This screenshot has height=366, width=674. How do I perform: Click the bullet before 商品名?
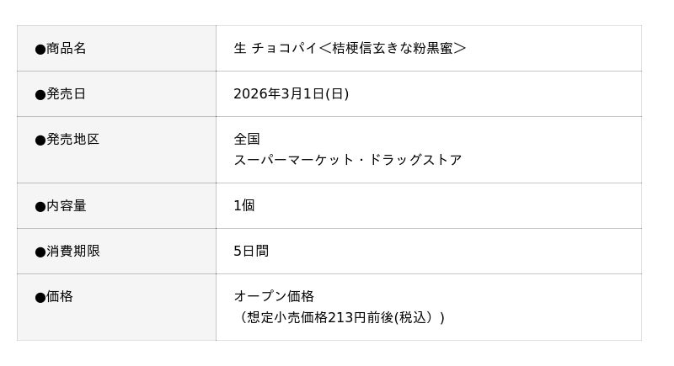40,49
